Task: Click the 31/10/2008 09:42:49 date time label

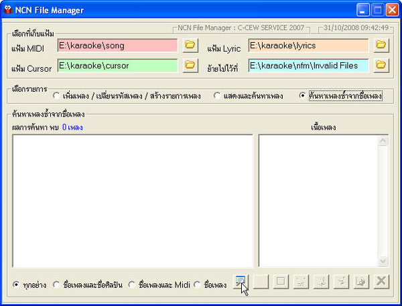Action: (356, 27)
